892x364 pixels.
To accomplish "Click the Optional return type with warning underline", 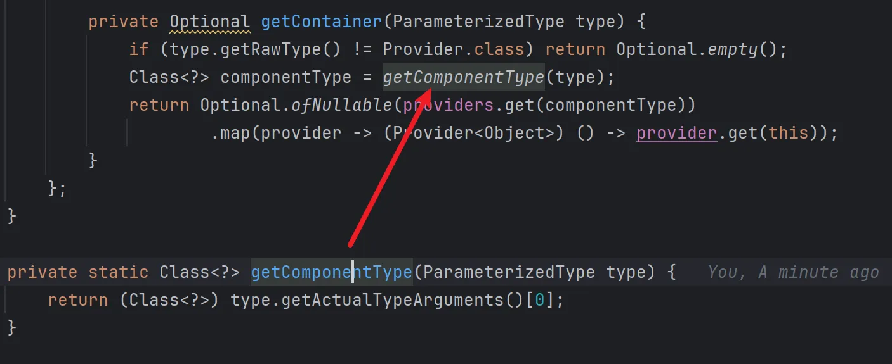I will pyautogui.click(x=209, y=22).
